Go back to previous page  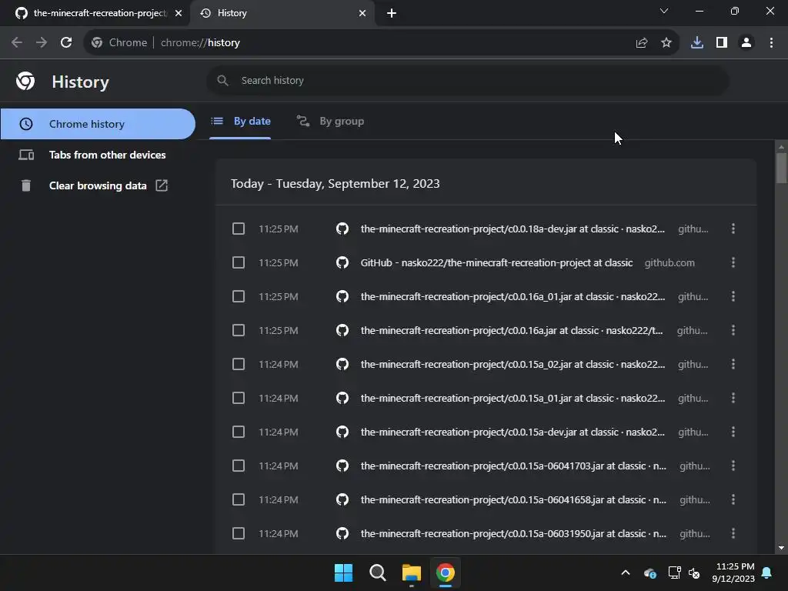pyautogui.click(x=17, y=43)
